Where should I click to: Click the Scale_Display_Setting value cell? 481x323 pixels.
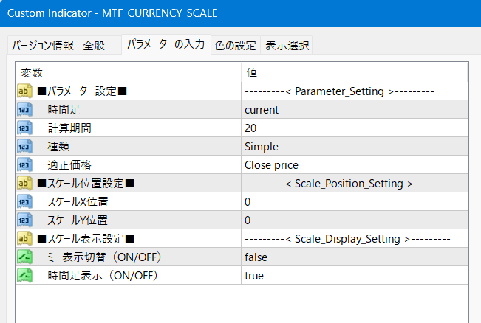(355, 238)
